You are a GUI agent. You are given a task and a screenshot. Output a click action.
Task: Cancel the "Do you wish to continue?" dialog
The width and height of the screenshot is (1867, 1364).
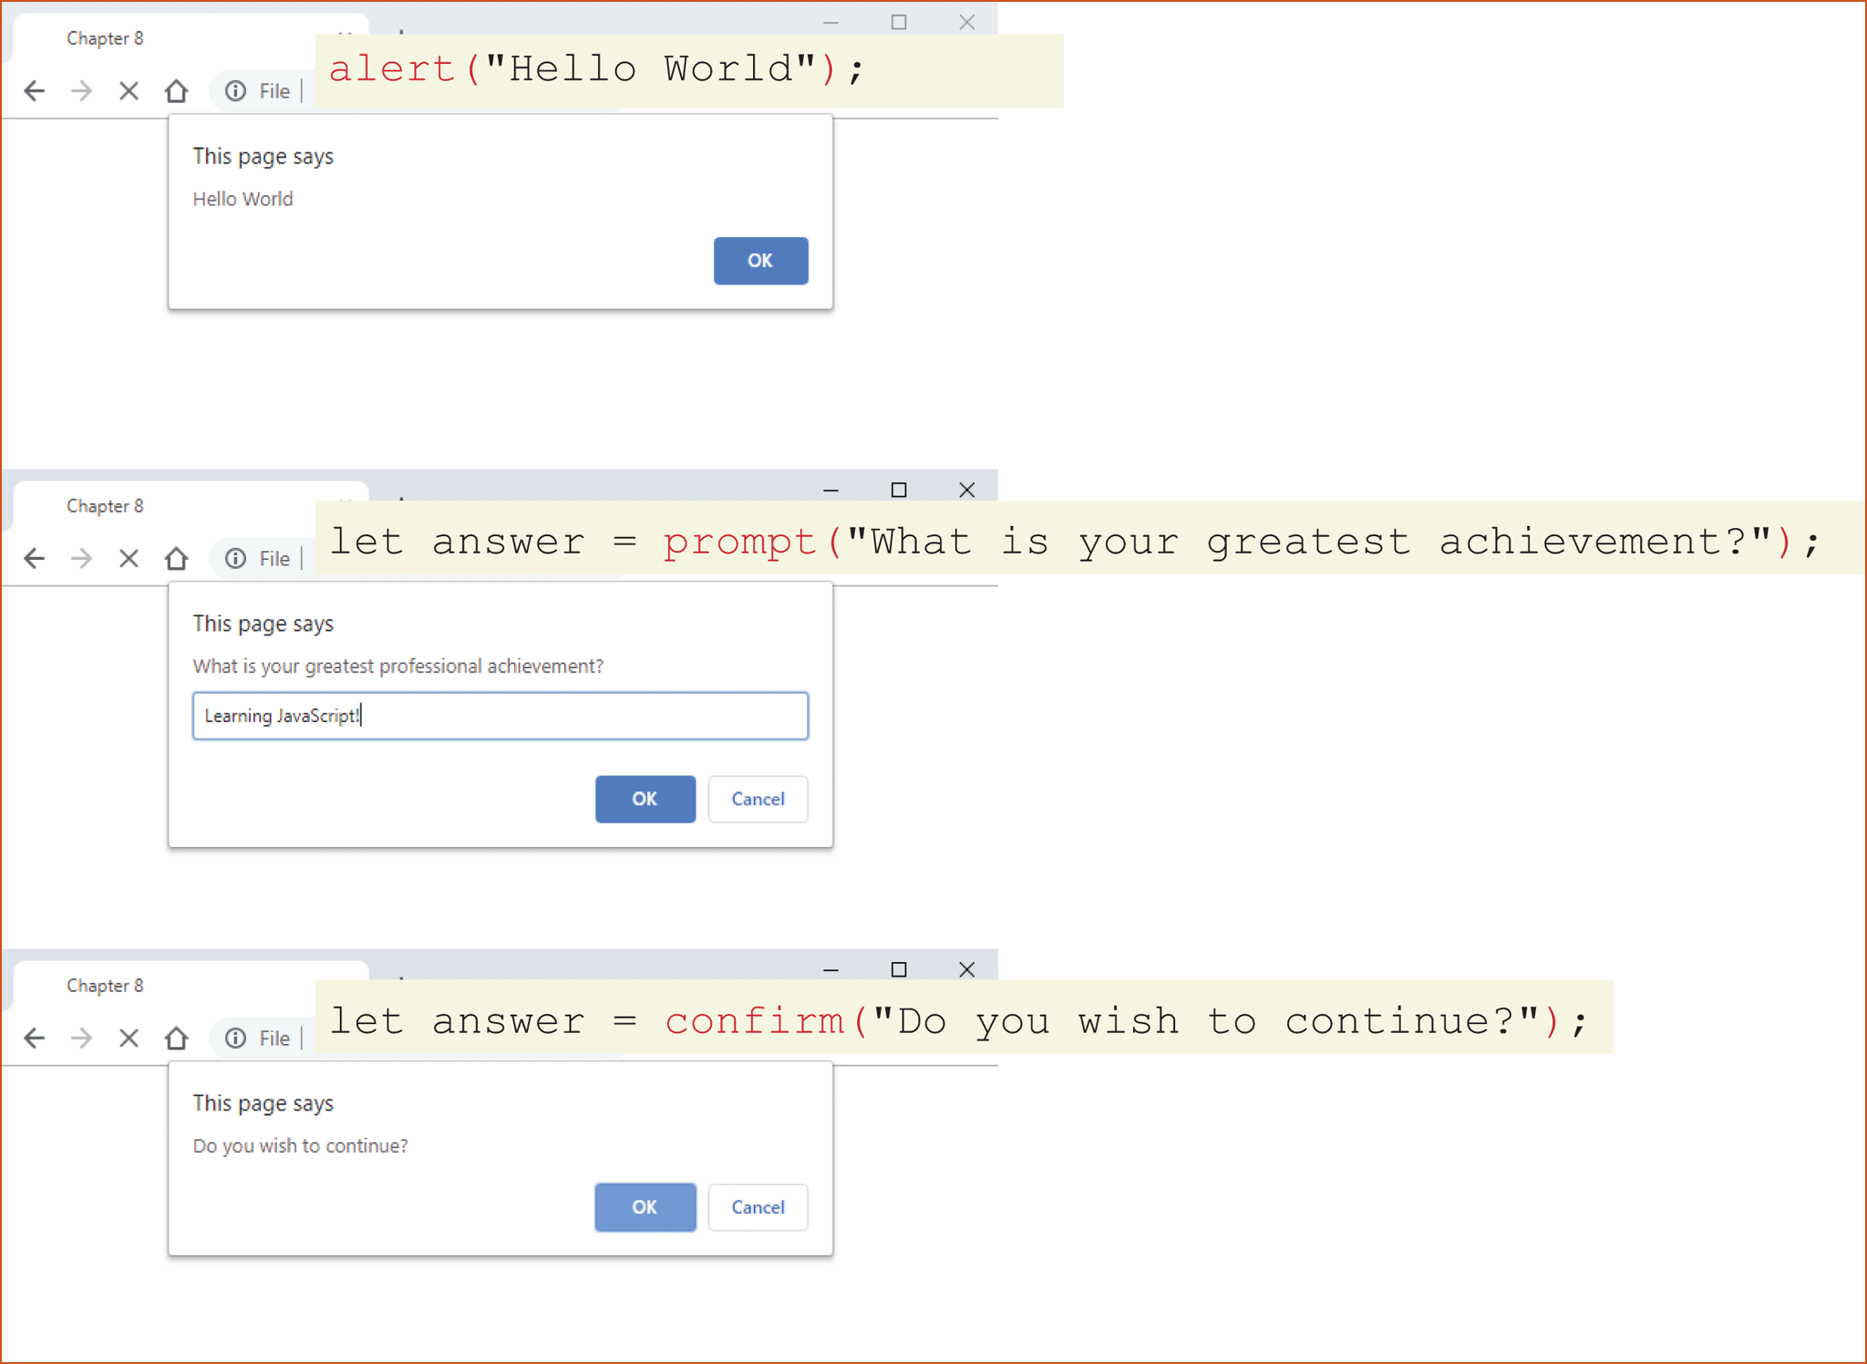coord(758,1207)
